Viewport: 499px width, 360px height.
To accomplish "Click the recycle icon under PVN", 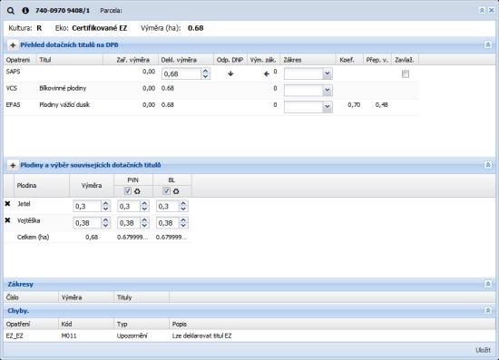I will [137, 191].
